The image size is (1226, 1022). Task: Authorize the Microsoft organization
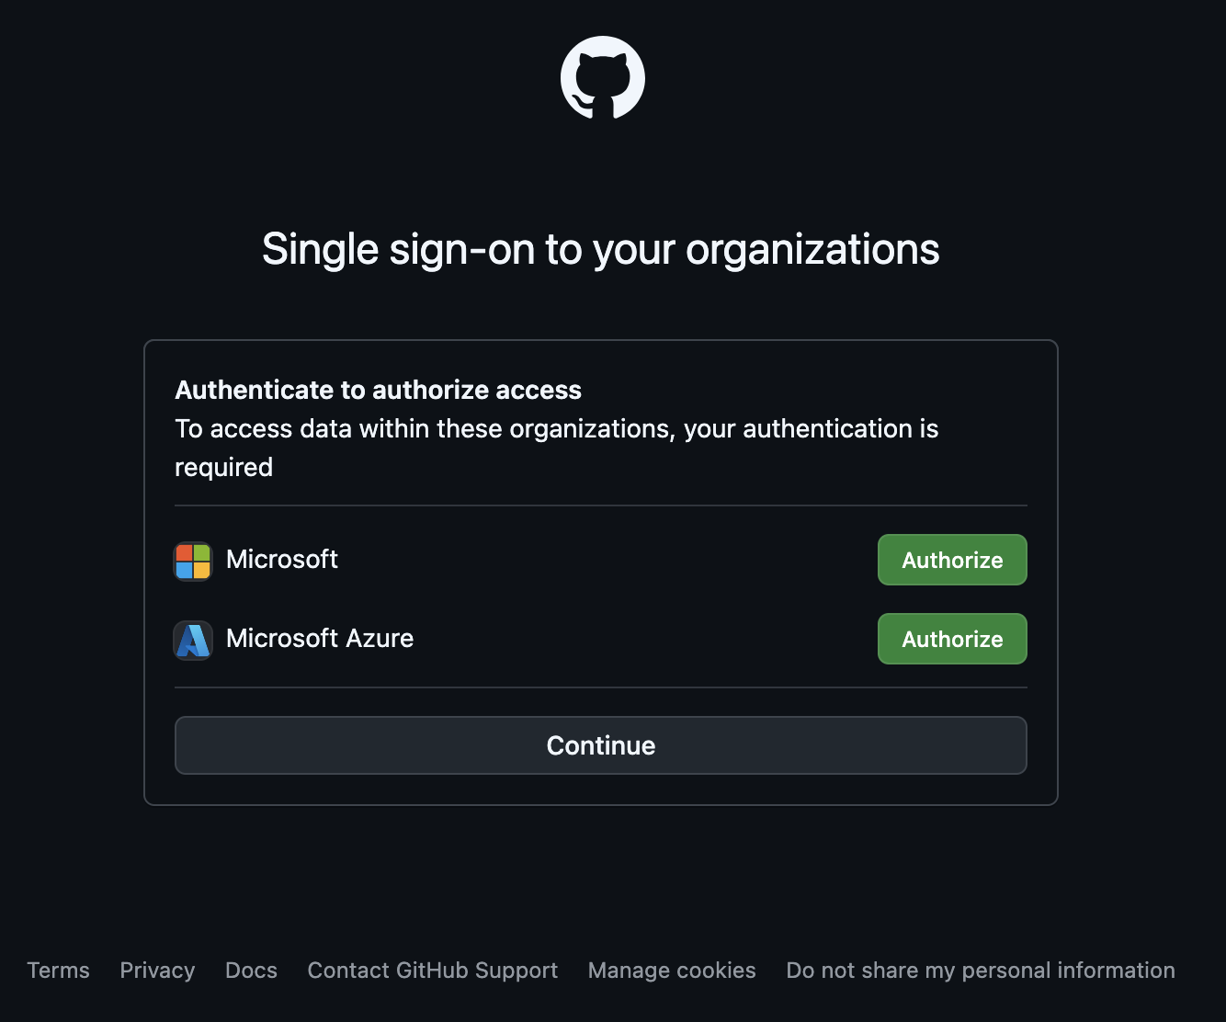pos(952,560)
